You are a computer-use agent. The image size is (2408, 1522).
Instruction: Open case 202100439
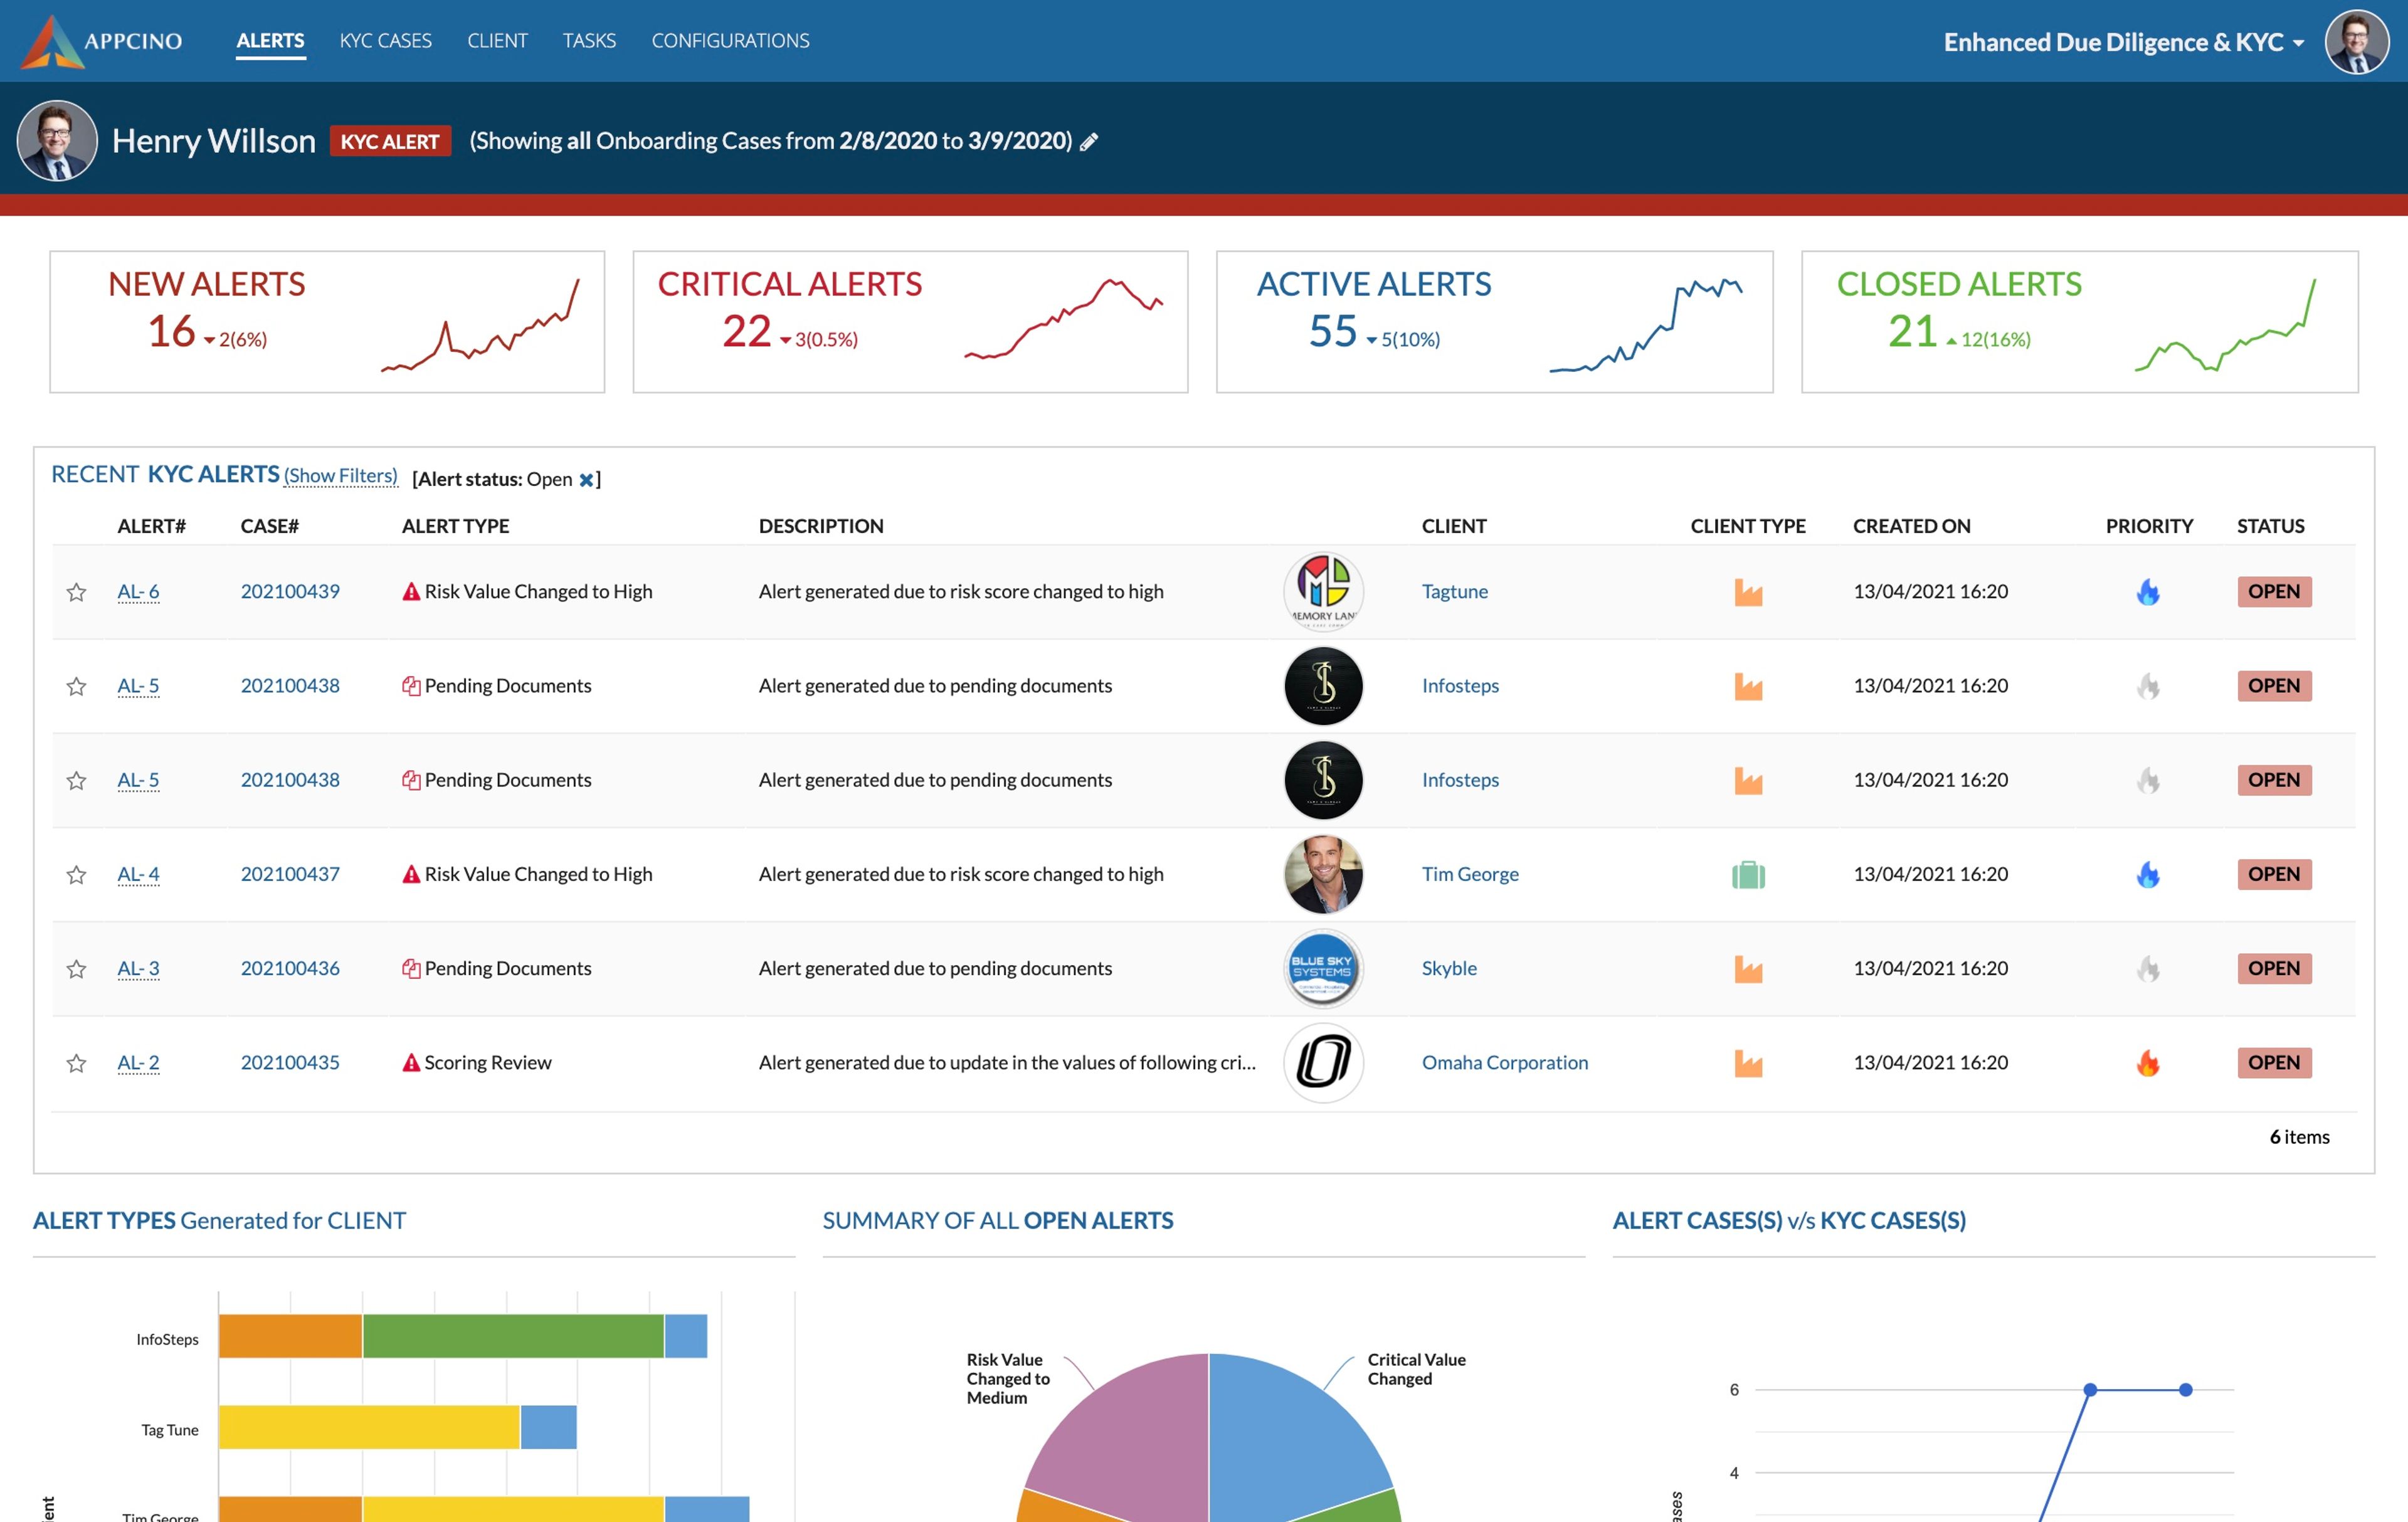click(x=290, y=591)
